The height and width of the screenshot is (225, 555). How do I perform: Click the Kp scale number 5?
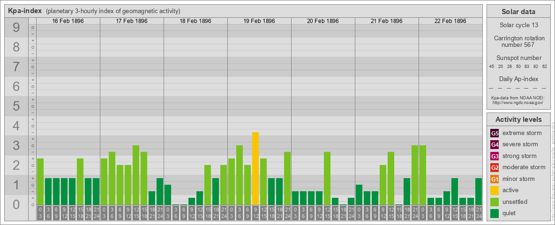tap(16, 106)
